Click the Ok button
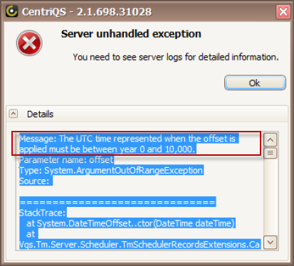Image resolution: width=294 pixels, height=266 pixels. point(255,83)
